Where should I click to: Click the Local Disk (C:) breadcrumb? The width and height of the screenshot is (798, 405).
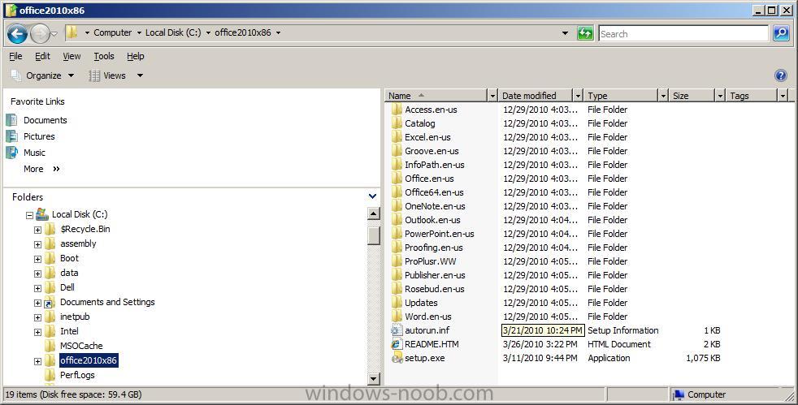click(173, 32)
